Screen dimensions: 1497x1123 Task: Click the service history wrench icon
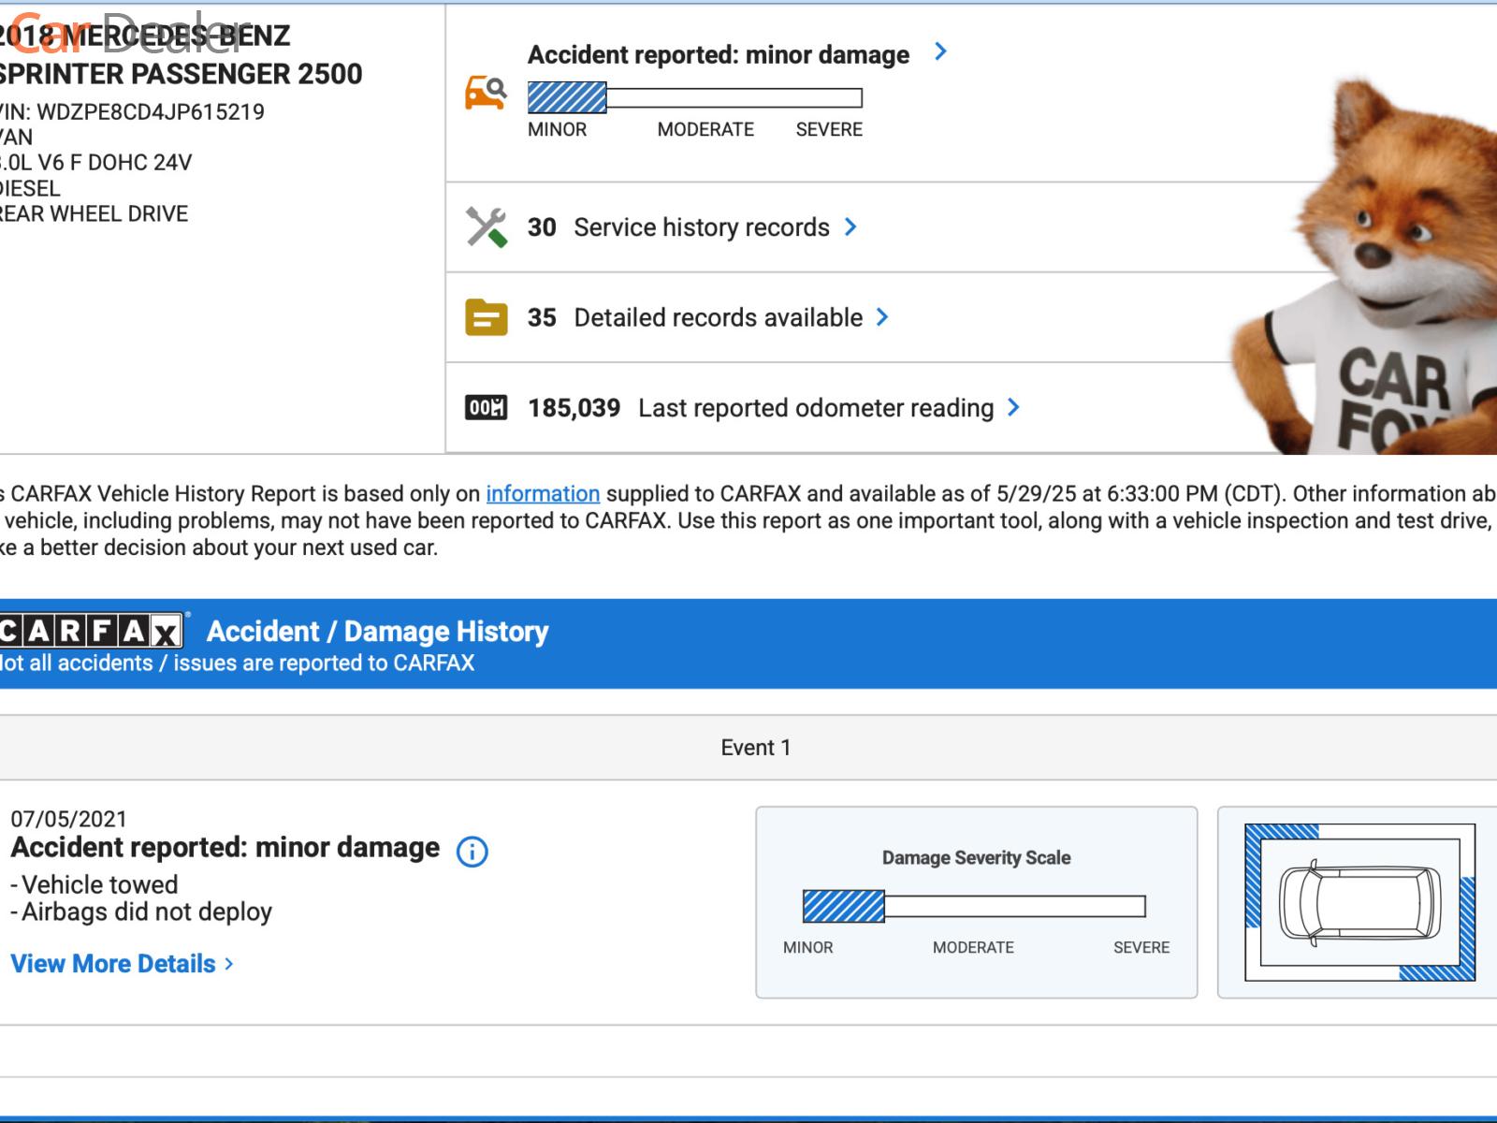coord(486,227)
